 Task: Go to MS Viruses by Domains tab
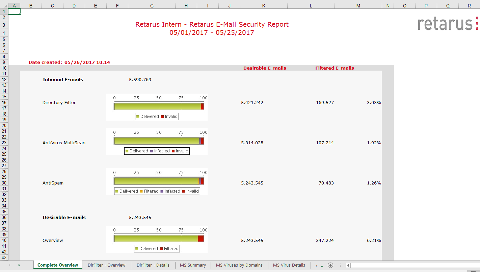tap(239, 265)
